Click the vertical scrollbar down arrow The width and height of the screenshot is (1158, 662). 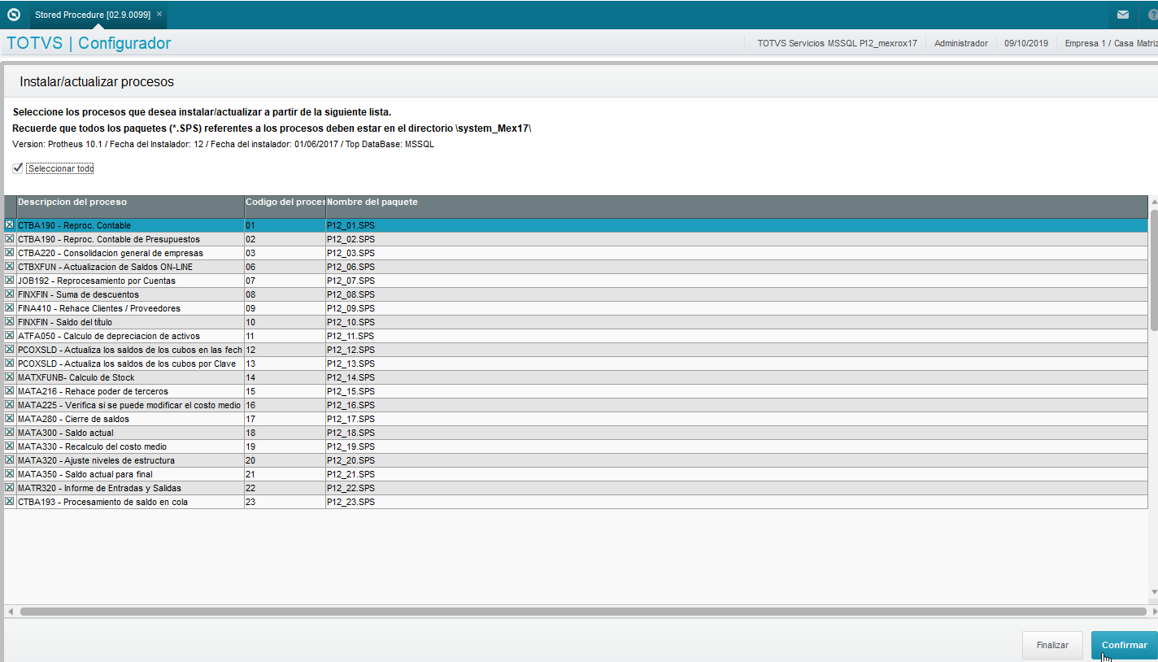tap(1153, 592)
